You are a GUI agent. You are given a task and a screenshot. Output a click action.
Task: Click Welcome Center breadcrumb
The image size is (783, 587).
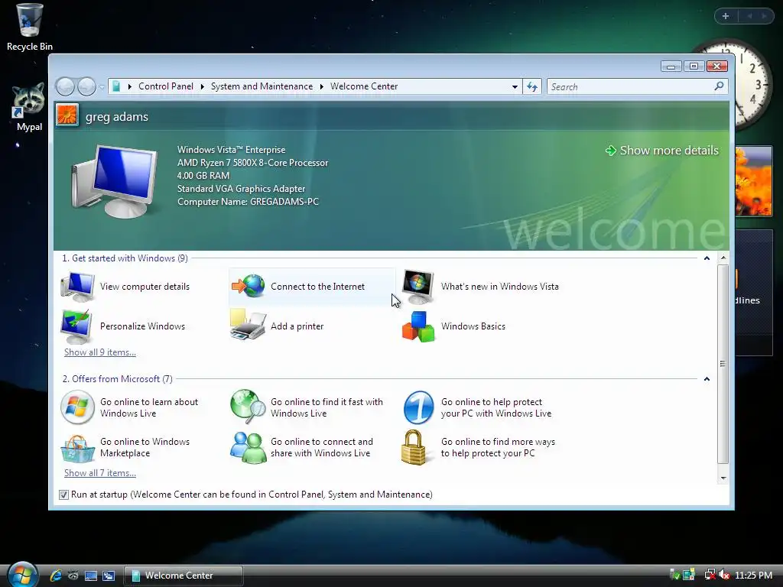[364, 86]
